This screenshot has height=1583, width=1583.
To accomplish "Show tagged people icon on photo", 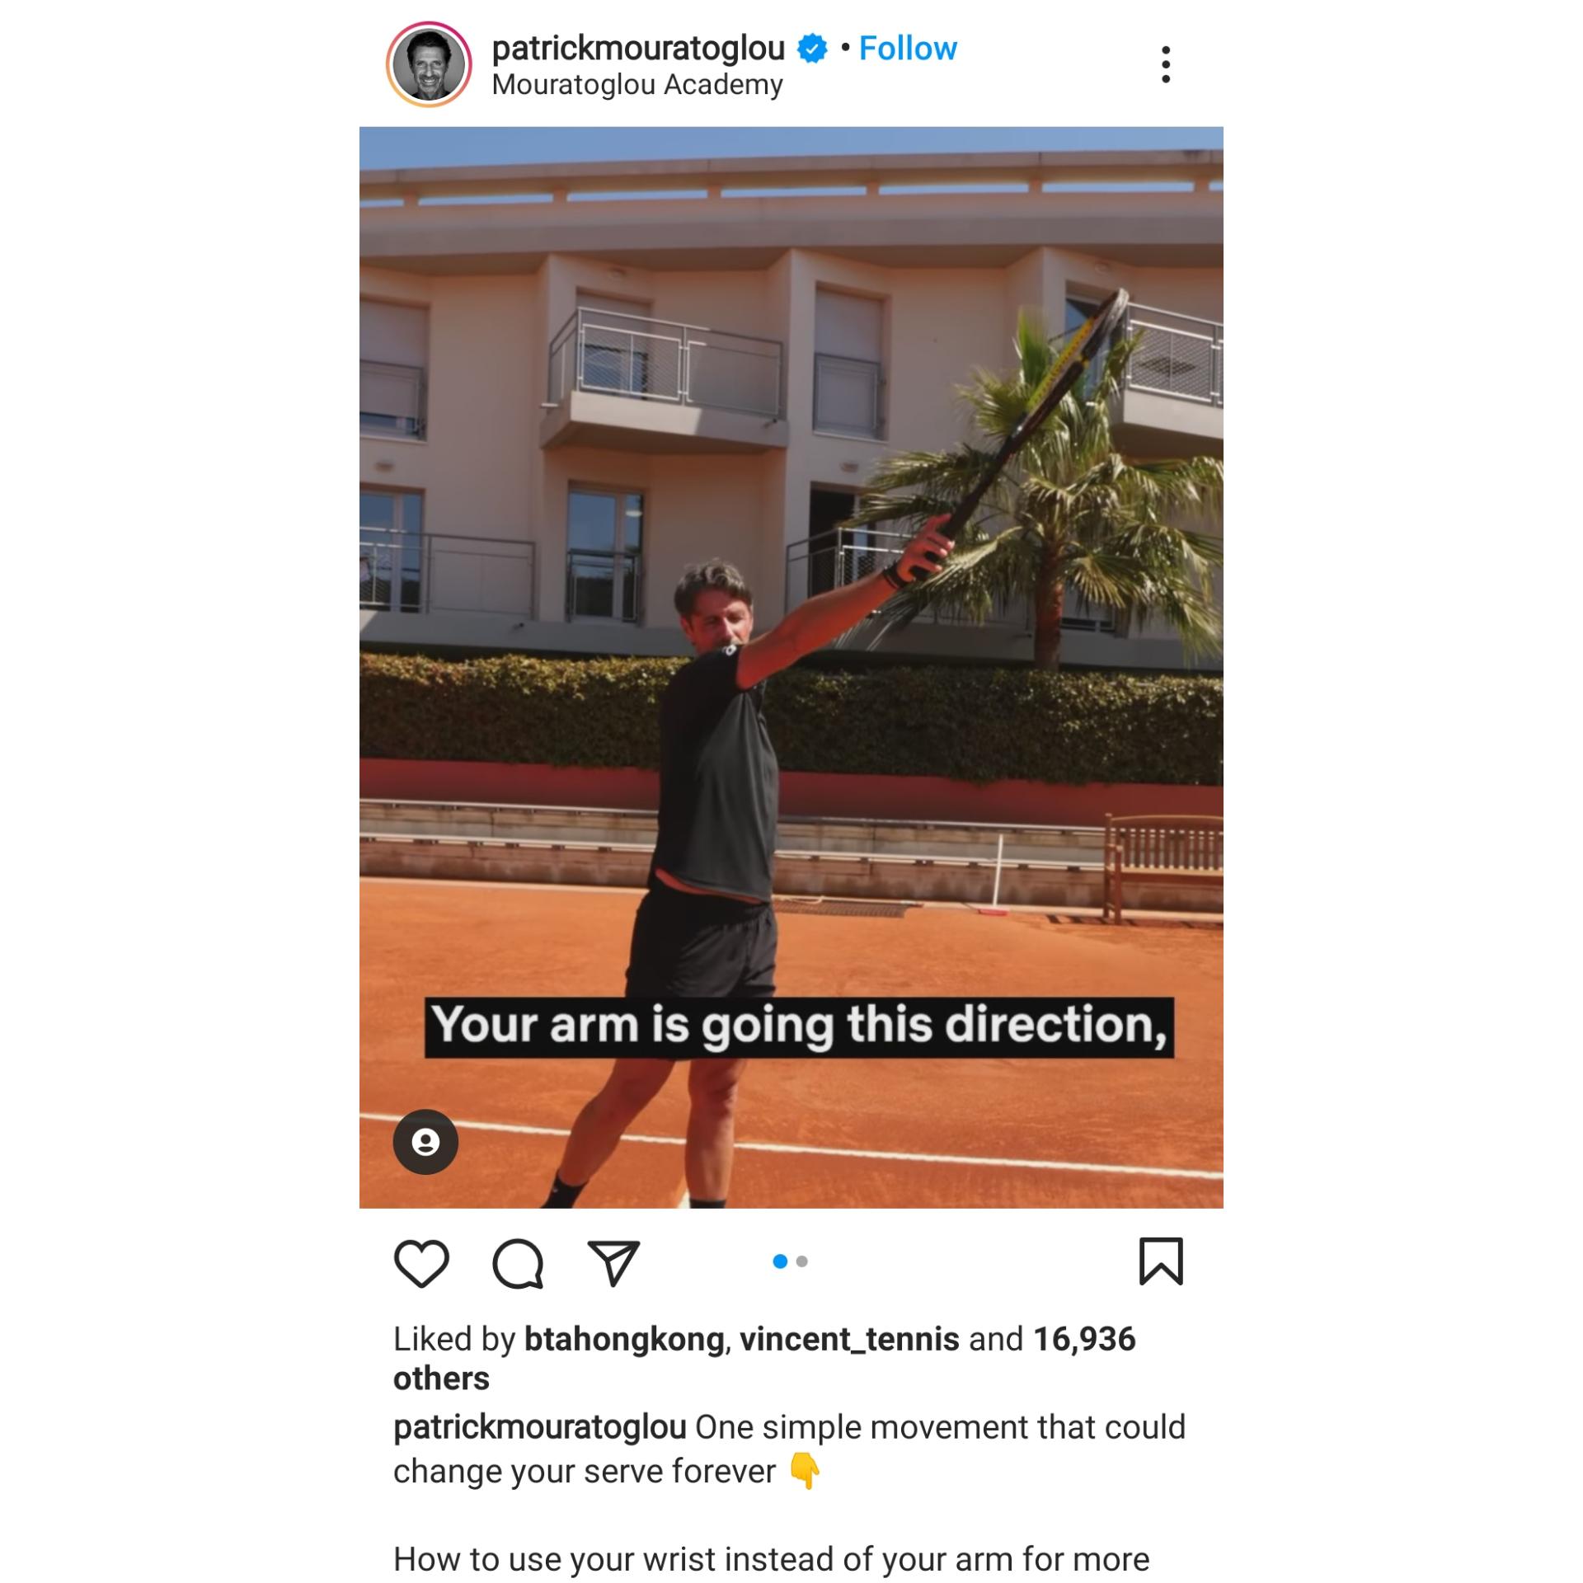I will pos(425,1142).
